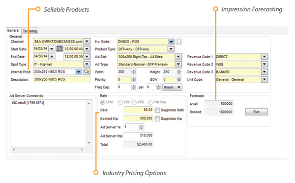Viewport: 295px width, 183px height.
Task: Expand the Revenue Code 1 dropdown
Action: point(265,57)
